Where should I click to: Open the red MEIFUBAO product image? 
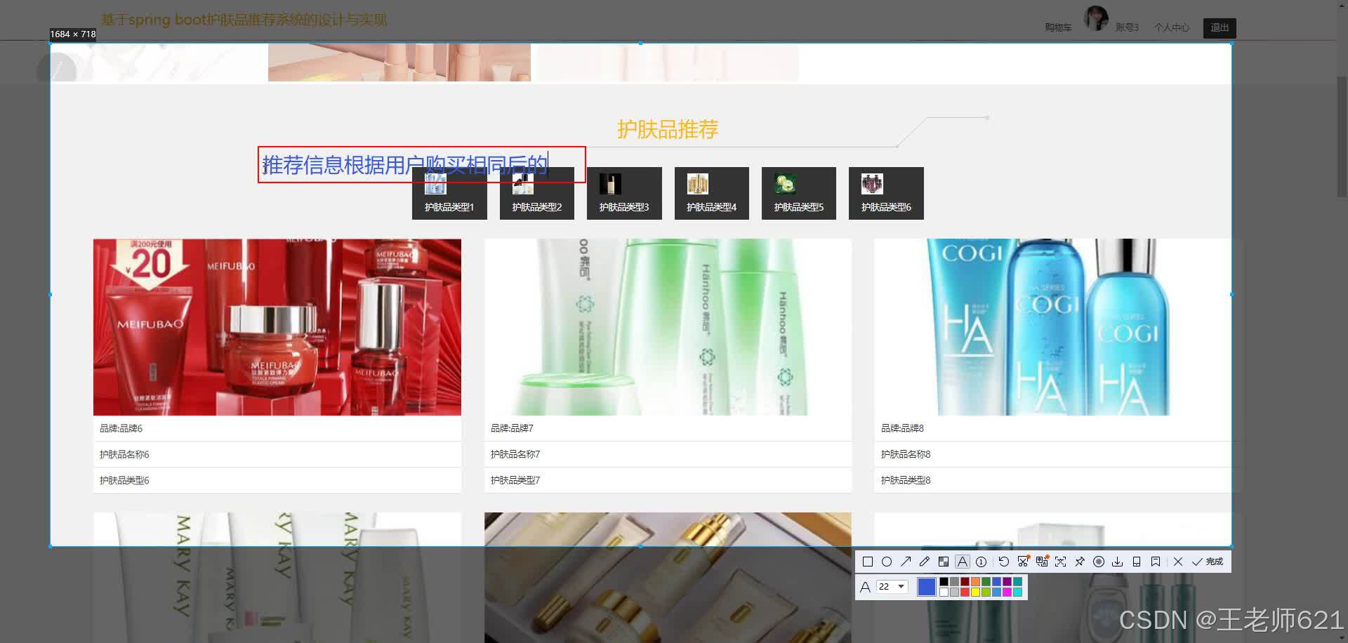277,327
